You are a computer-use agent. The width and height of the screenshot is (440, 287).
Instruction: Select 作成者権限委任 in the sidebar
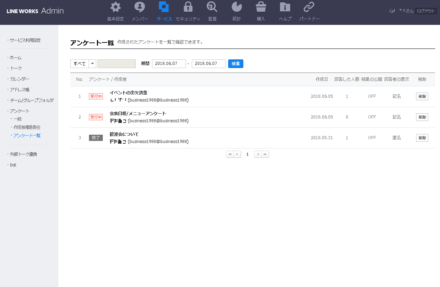tap(27, 127)
